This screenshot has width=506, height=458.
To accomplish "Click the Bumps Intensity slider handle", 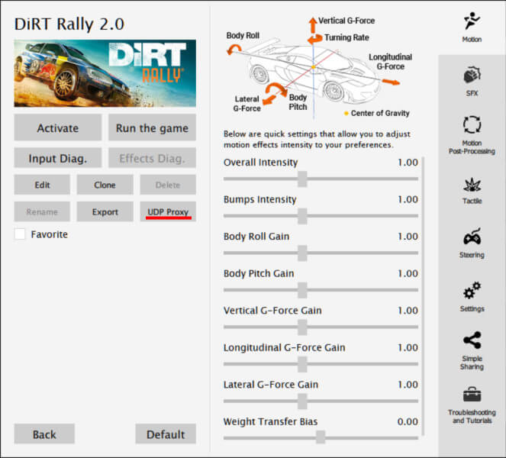I will pos(302,216).
